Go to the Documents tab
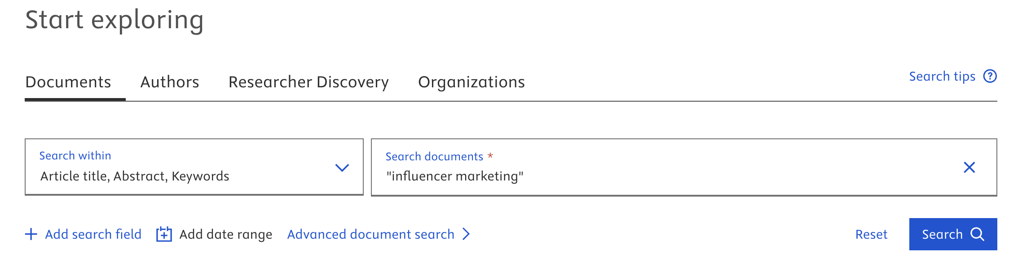 (68, 82)
